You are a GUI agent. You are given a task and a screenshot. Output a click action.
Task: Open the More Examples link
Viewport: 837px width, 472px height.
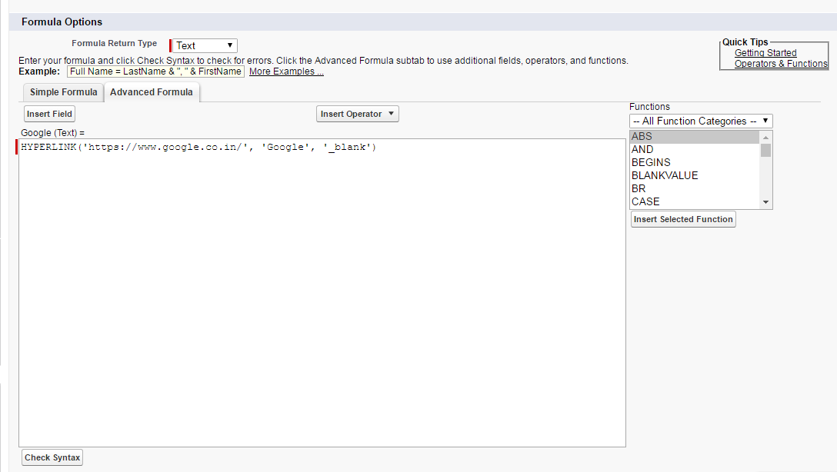point(286,71)
